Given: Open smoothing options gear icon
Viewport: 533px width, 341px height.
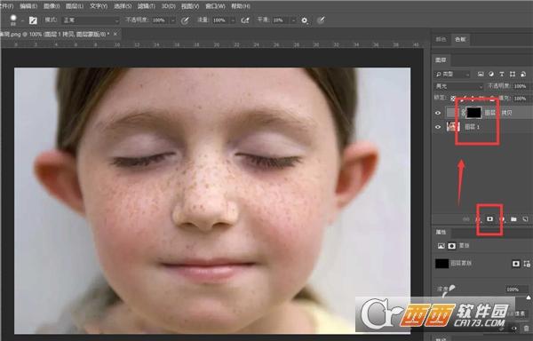Looking at the screenshot, I should (x=304, y=20).
